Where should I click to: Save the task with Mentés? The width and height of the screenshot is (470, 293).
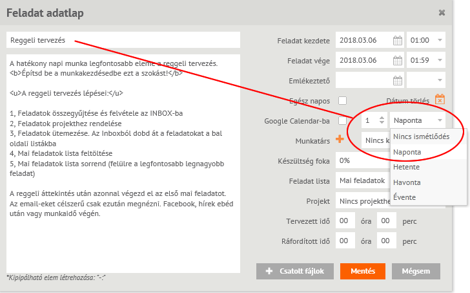(x=363, y=271)
